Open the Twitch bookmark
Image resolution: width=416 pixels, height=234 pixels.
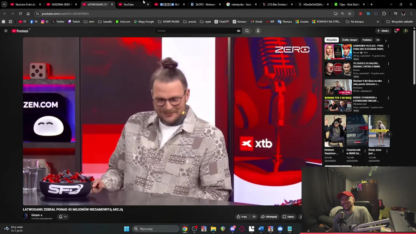74,22
